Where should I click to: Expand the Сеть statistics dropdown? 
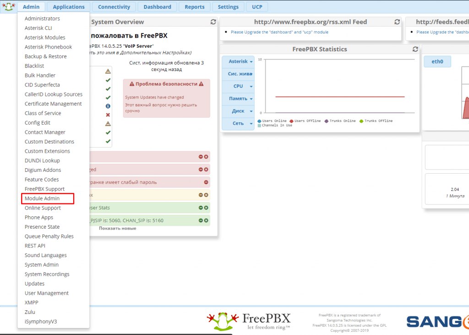pyautogui.click(x=238, y=123)
